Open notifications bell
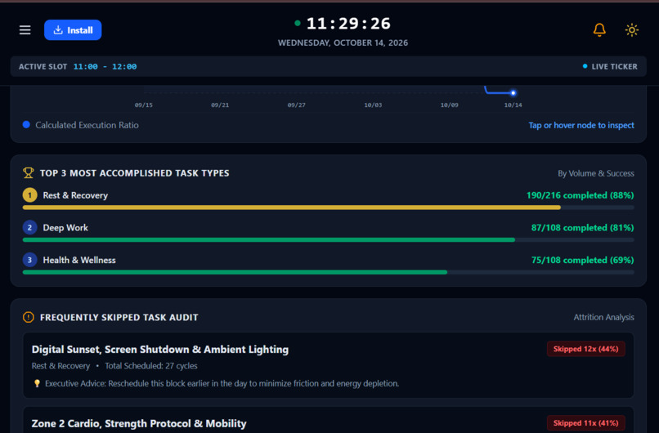This screenshot has height=433, width=659. click(x=599, y=29)
